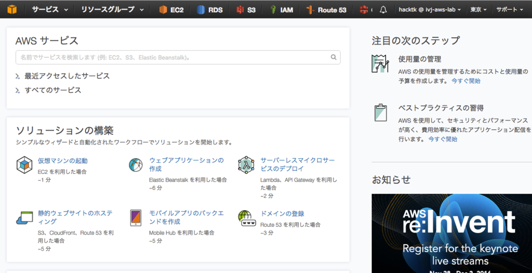The image size is (532, 273).
Task: Click the ベストプラクティスの習得 clipboard icon
Action: tap(381, 113)
